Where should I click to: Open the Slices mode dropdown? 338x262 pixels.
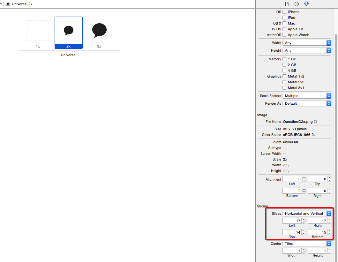point(307,213)
